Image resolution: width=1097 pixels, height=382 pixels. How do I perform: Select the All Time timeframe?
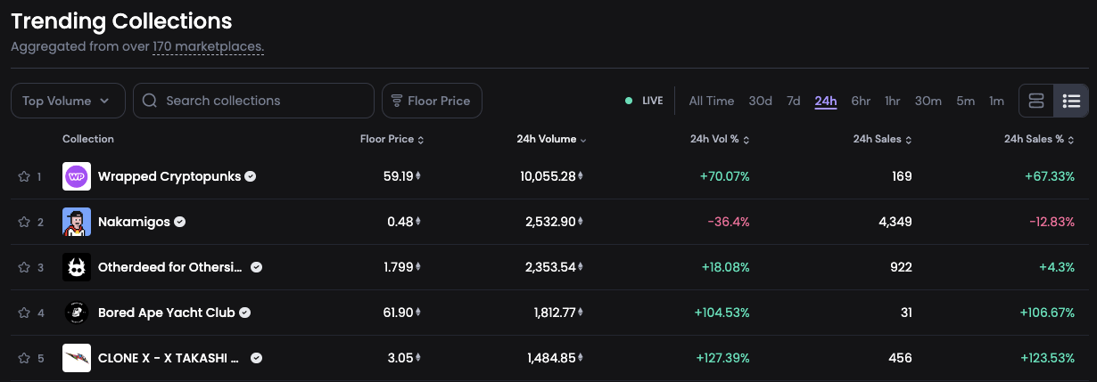(x=712, y=101)
